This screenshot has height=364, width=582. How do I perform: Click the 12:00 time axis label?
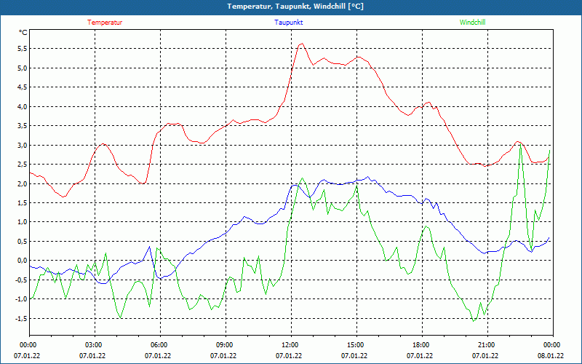pos(290,345)
